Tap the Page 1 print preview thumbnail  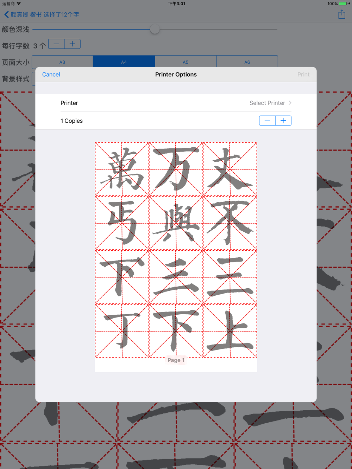(x=176, y=257)
